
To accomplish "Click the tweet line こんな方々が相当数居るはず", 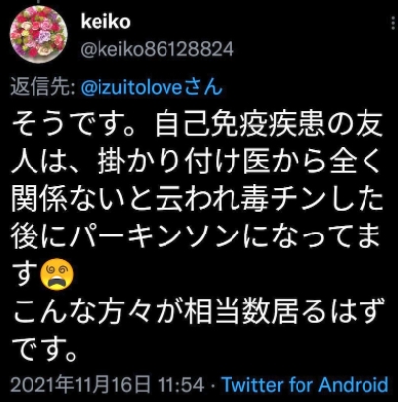I will [x=198, y=310].
